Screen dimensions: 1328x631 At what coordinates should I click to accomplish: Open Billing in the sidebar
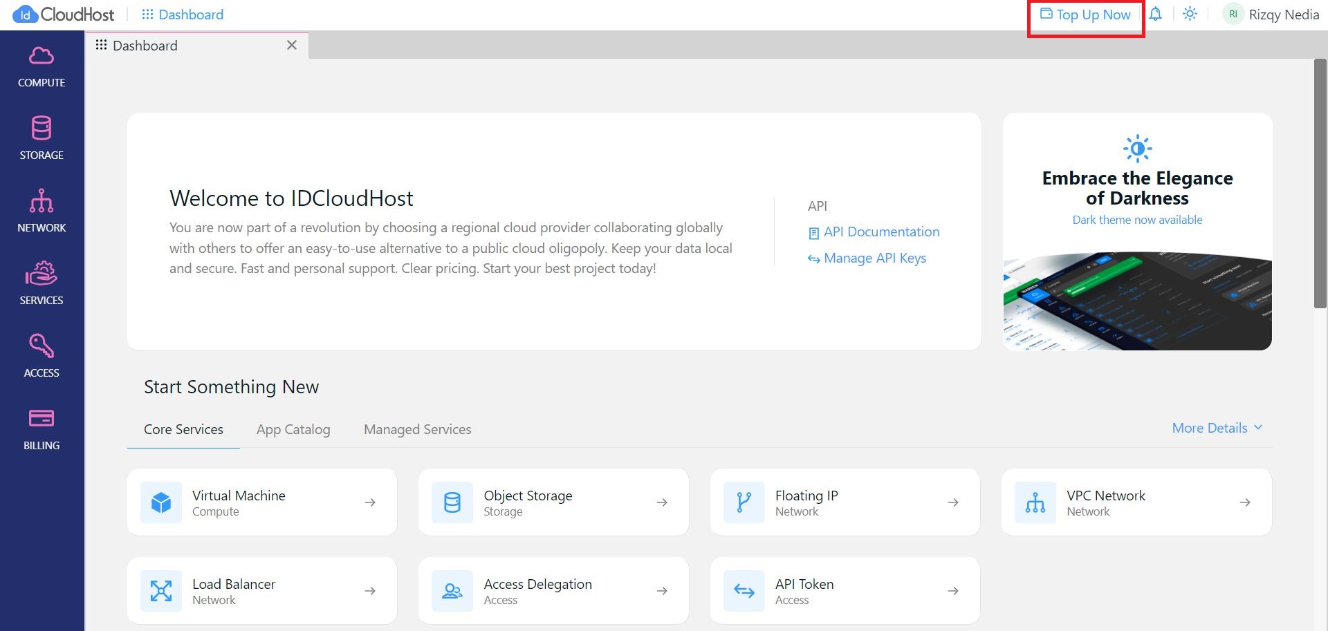coord(41,428)
